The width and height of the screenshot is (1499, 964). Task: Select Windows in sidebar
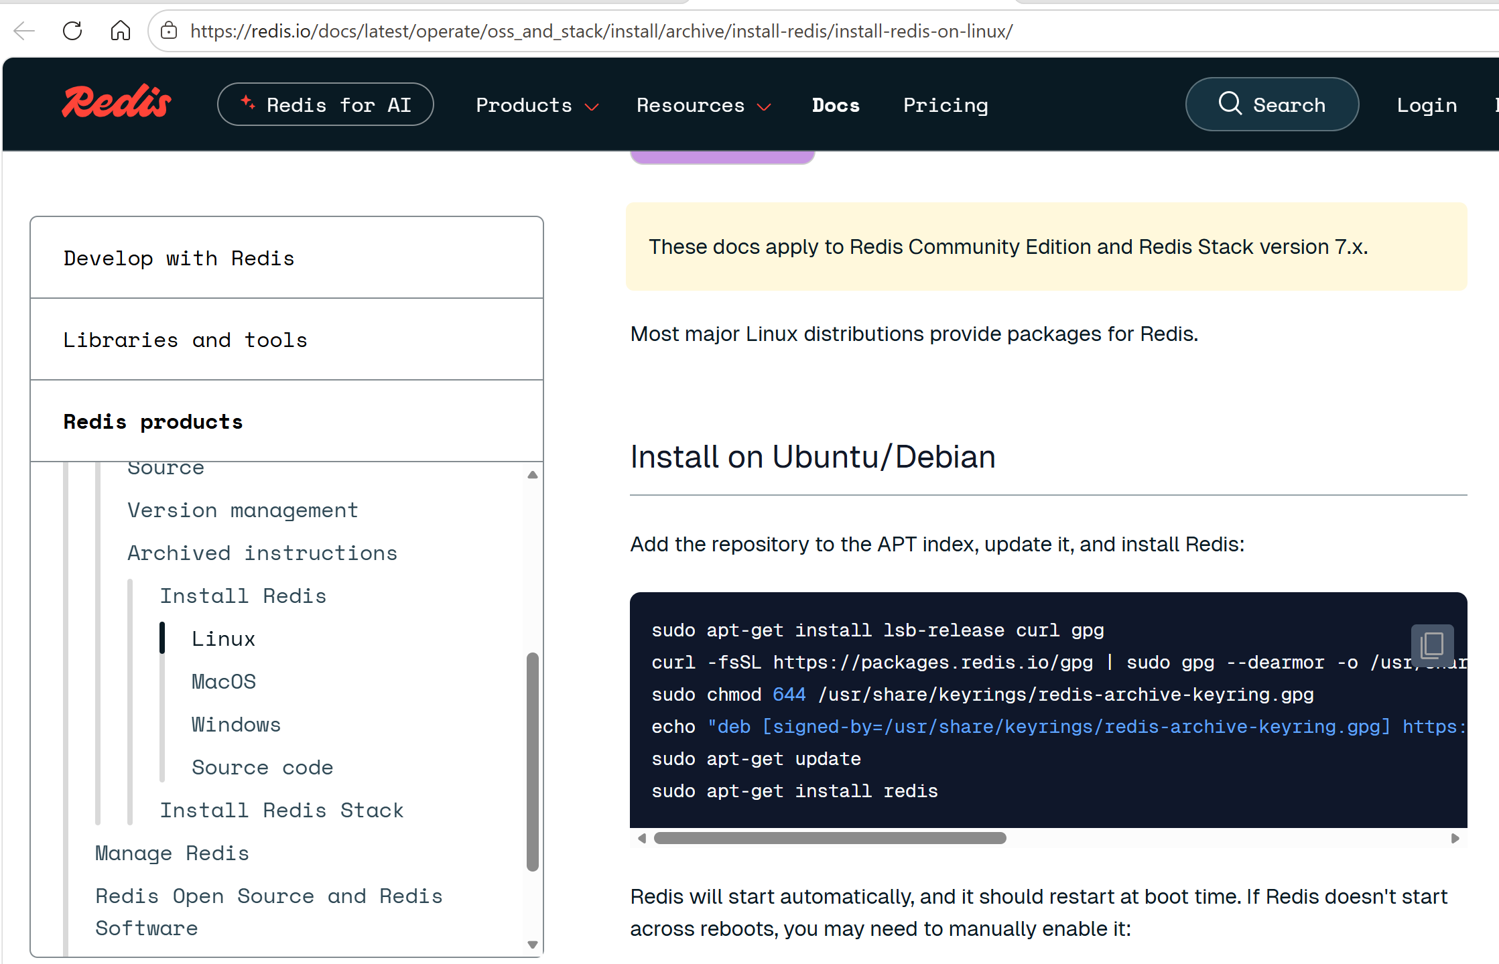pyautogui.click(x=236, y=725)
